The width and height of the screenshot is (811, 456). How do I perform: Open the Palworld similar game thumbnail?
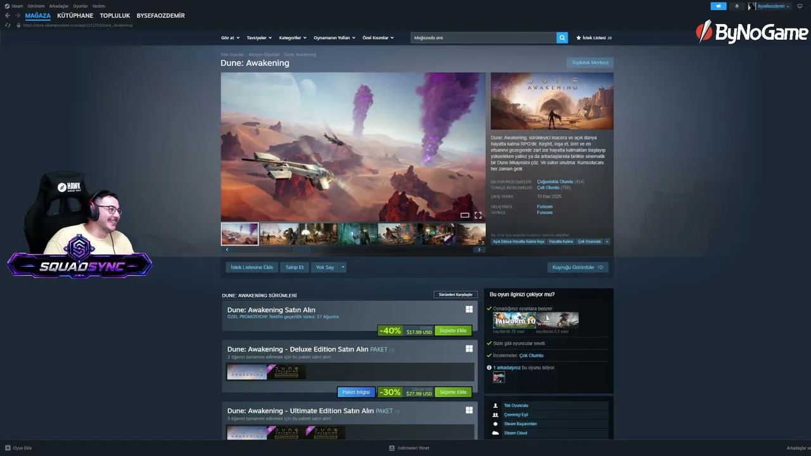[x=514, y=320]
